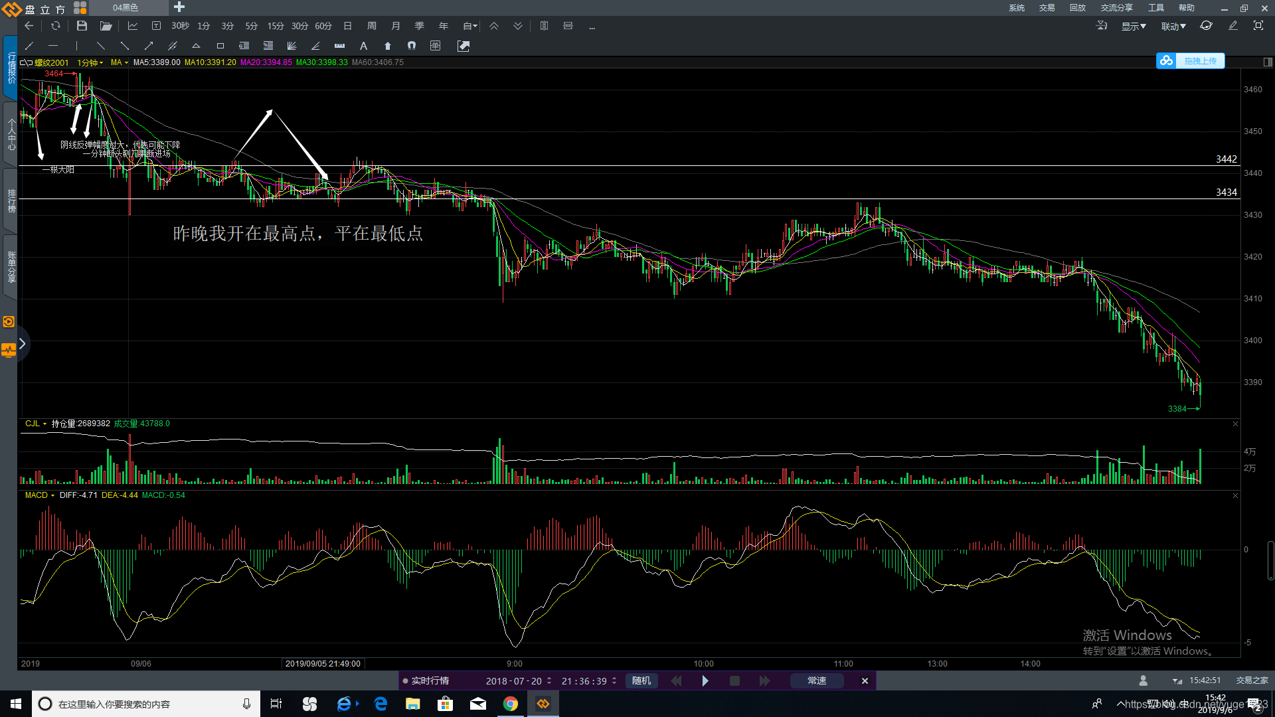The image size is (1275, 717).
Task: Click the refresh icon in toolbar
Action: [x=56, y=26]
